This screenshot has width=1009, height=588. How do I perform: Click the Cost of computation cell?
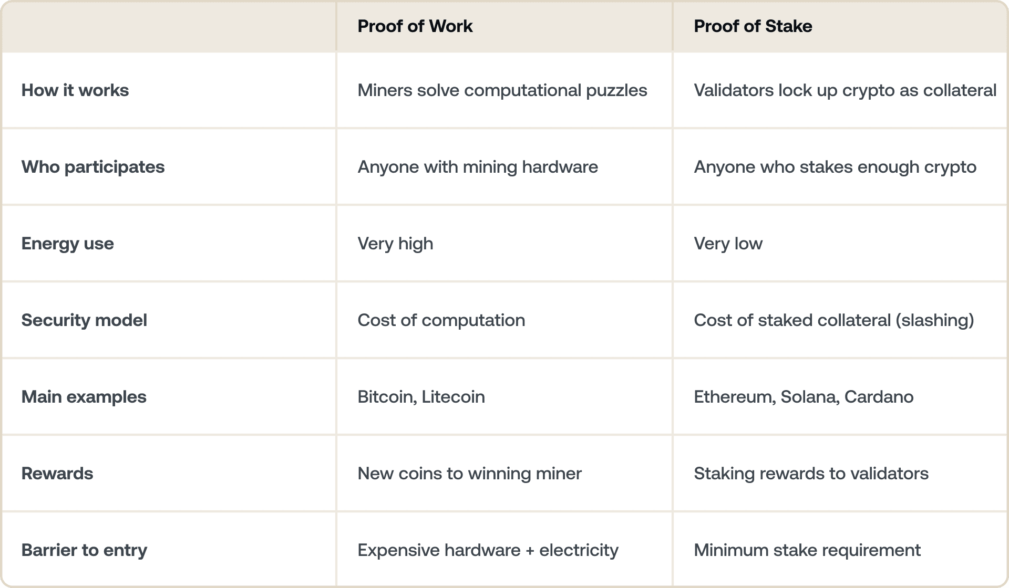[x=441, y=320]
